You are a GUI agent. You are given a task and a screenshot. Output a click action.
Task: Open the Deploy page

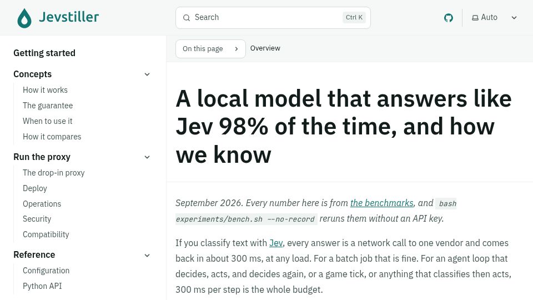(35, 188)
